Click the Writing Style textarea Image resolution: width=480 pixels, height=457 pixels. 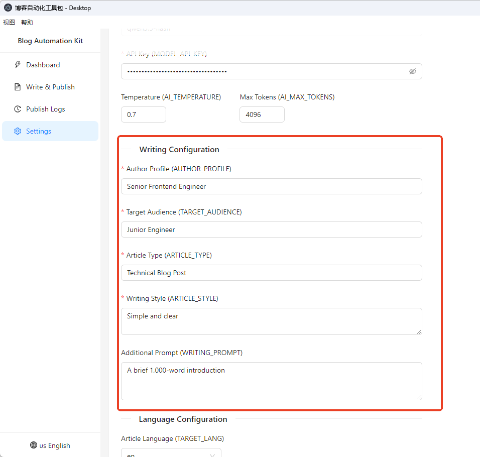(x=271, y=321)
